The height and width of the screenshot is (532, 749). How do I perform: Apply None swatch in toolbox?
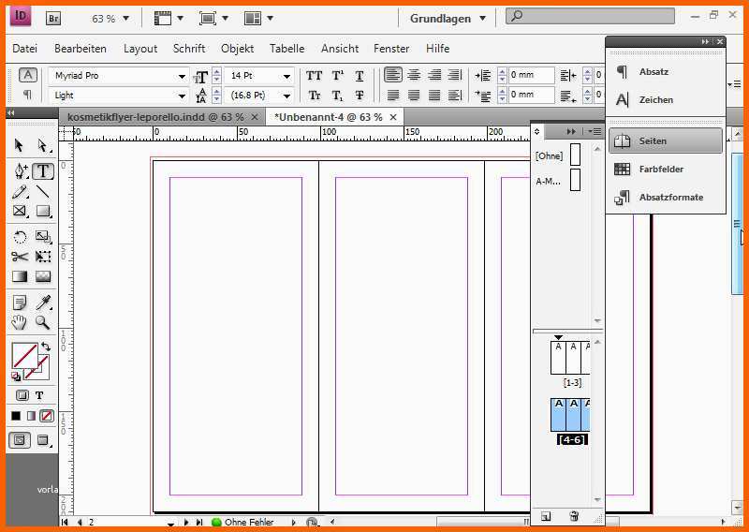click(x=47, y=416)
